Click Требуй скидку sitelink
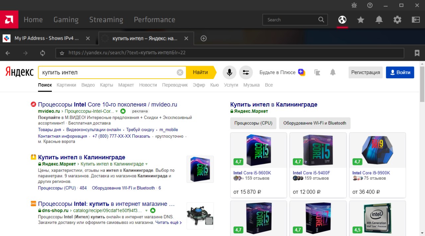 point(140,130)
